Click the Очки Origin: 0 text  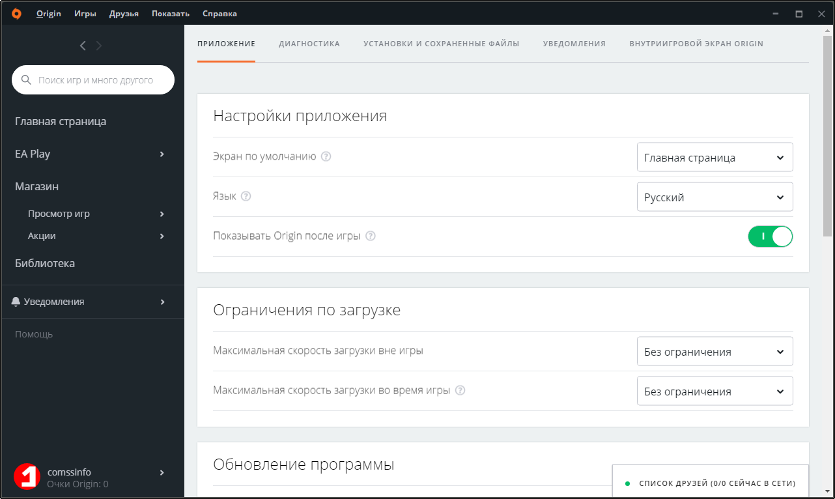click(78, 484)
